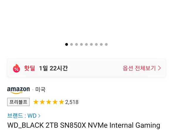Click the 1일 22시간 countdown timer
The image size is (173, 130).
click(53, 68)
